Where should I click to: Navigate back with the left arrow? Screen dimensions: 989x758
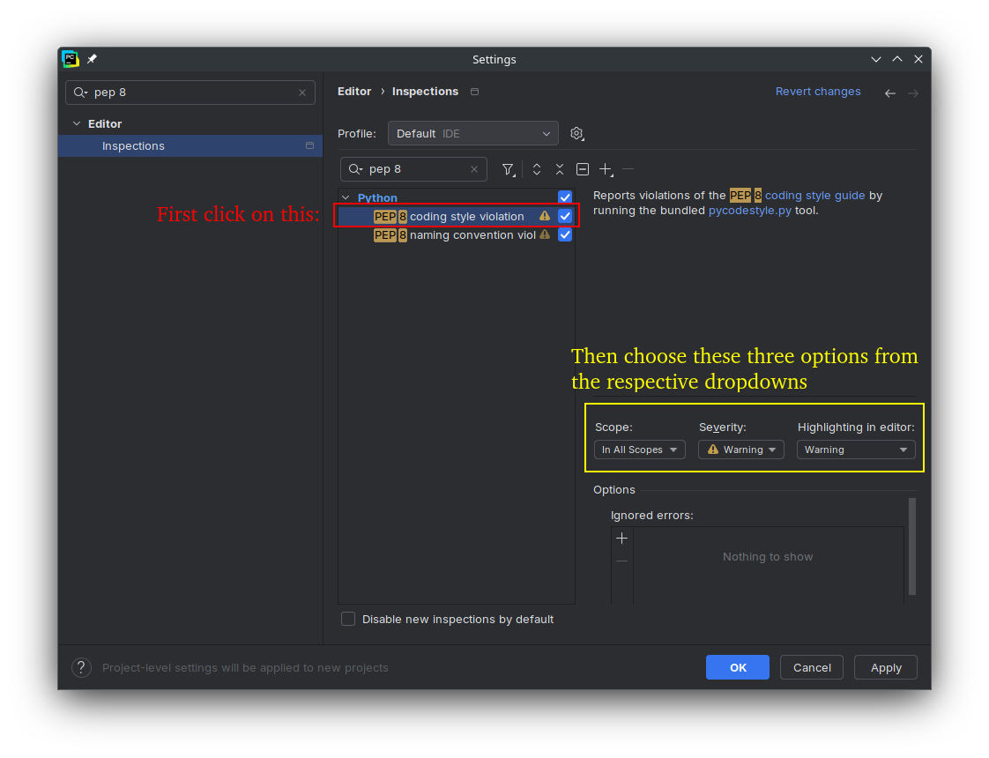pos(890,93)
